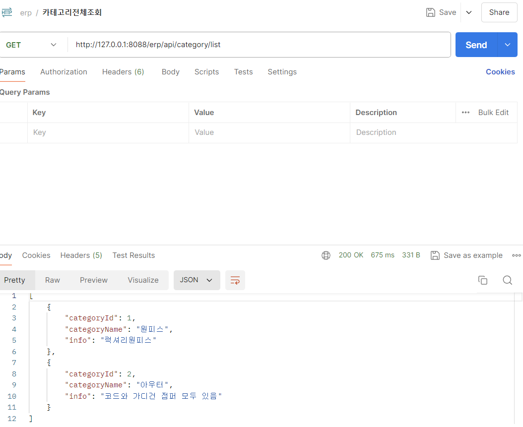Screen dimensions: 523x427
Task: Click the Cookies link
Action: coord(500,72)
